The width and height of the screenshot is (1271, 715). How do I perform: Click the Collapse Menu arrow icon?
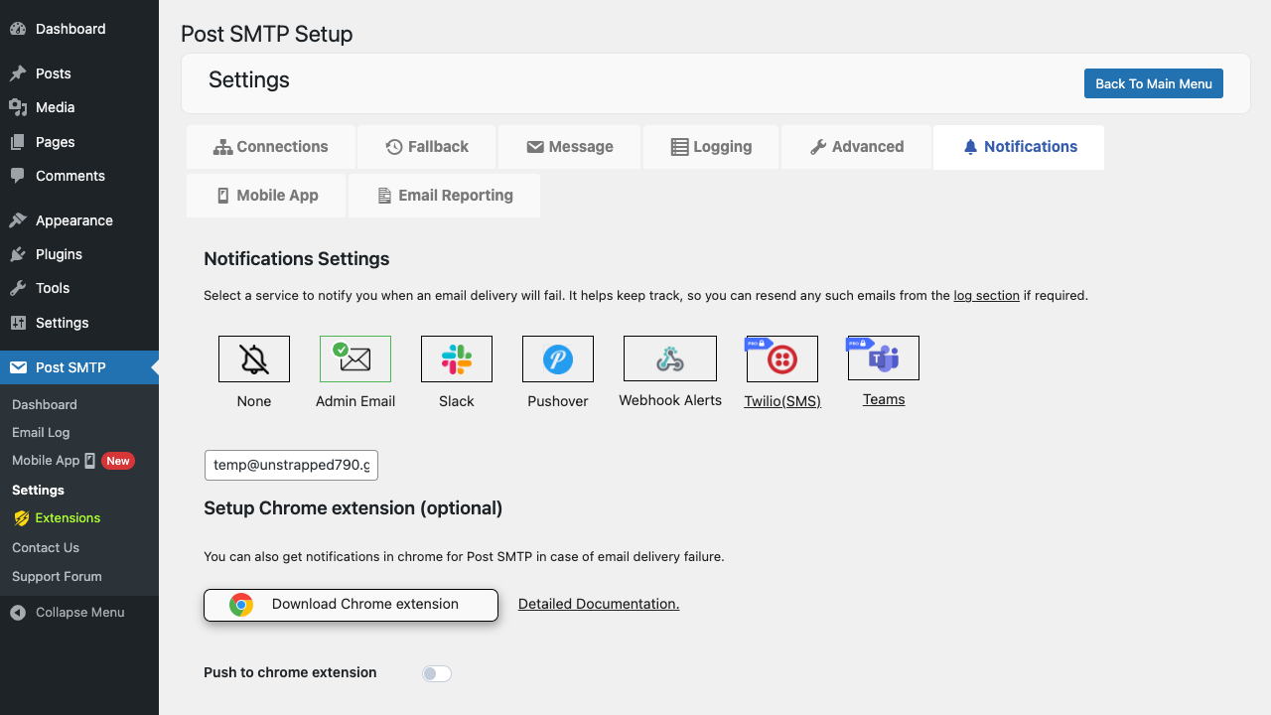click(18, 613)
